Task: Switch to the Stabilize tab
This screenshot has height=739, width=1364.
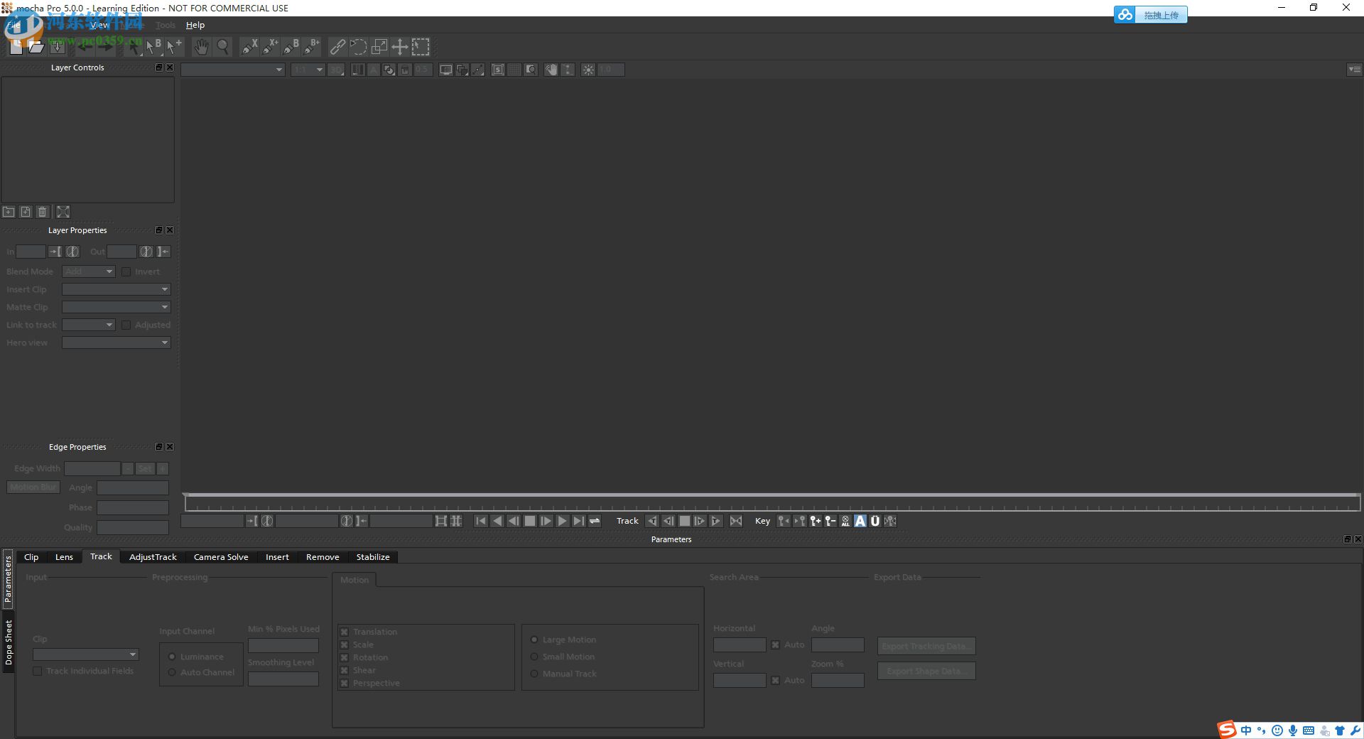Action: (372, 557)
